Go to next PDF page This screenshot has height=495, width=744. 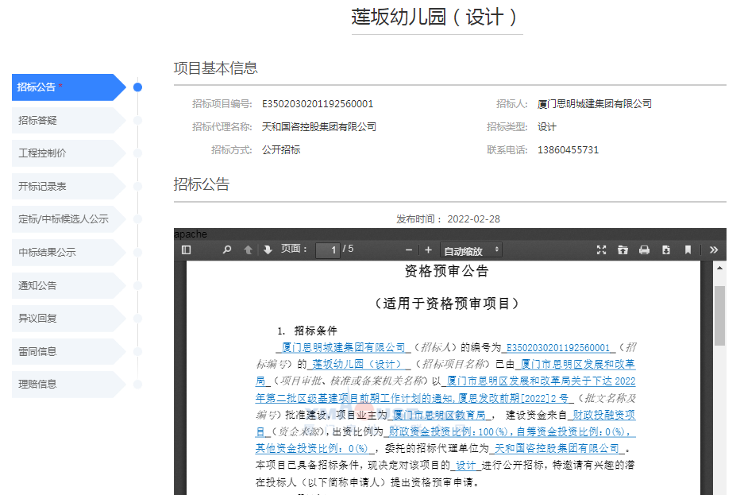coord(268,249)
